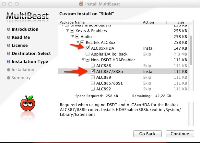Click the Installation step bullet

point(8,70)
